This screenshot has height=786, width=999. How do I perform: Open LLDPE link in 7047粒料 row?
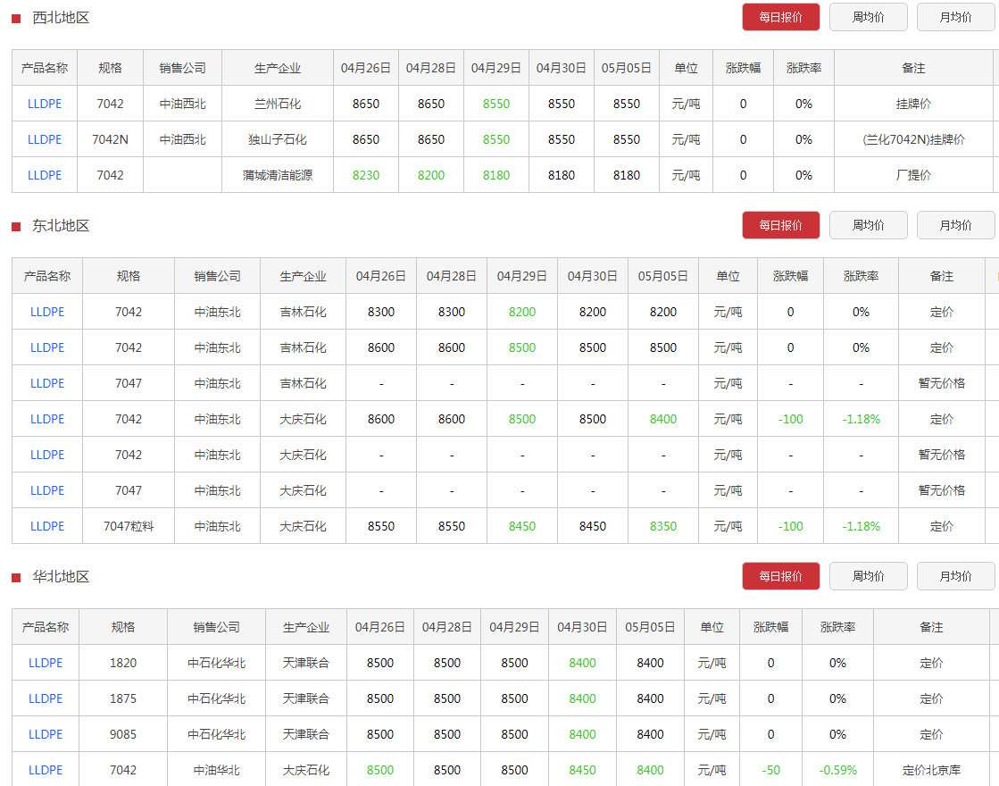[x=47, y=526]
